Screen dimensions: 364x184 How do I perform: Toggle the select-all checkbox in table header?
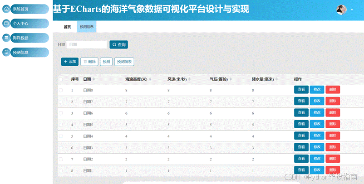(x=61, y=79)
